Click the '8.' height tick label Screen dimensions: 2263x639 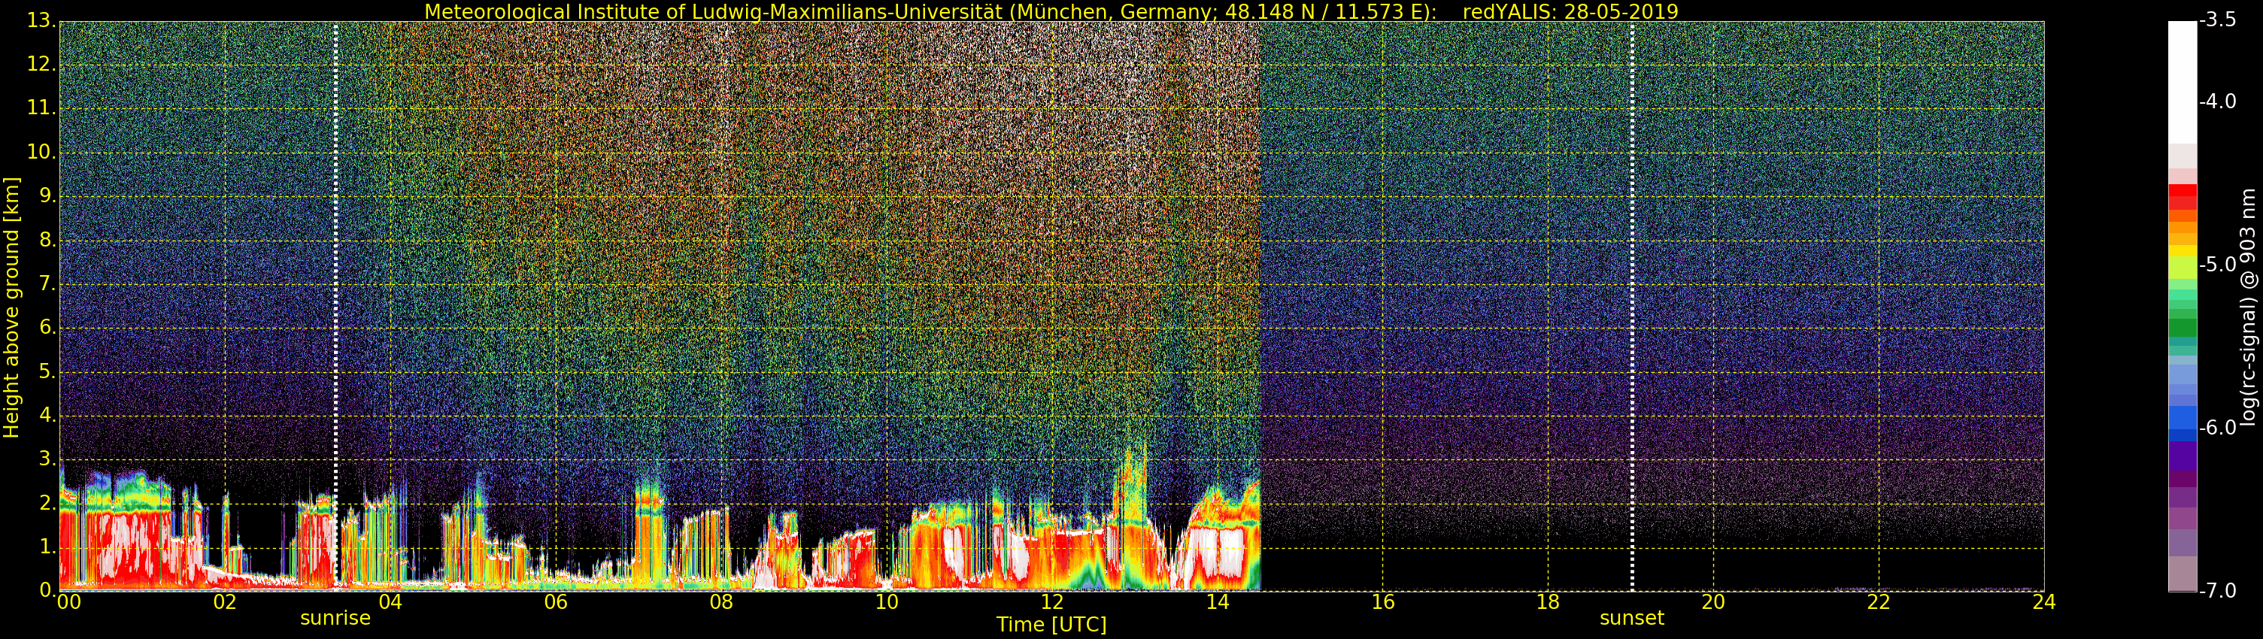tap(47, 240)
